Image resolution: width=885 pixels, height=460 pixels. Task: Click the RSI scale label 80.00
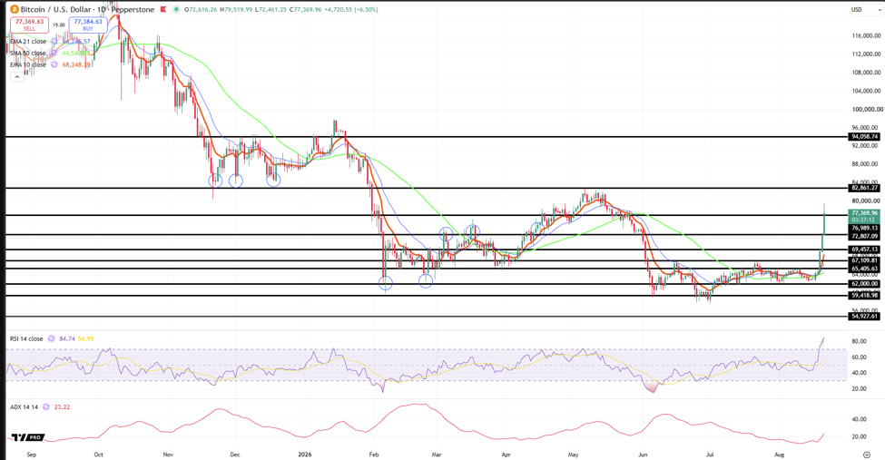(x=859, y=341)
